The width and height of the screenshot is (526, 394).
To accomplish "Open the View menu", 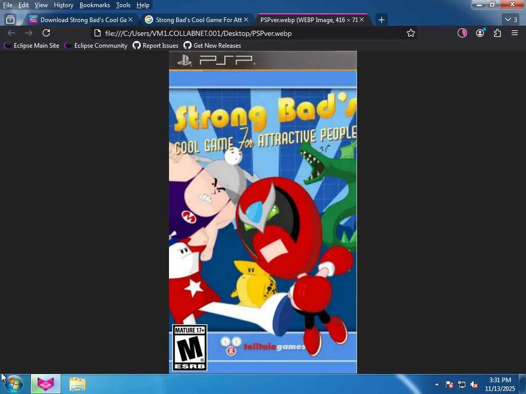I will (x=41, y=5).
